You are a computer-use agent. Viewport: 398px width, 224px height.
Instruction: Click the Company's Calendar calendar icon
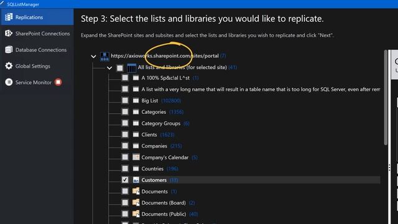(x=136, y=157)
